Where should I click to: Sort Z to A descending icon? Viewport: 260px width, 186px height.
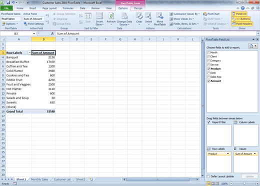click(81, 22)
